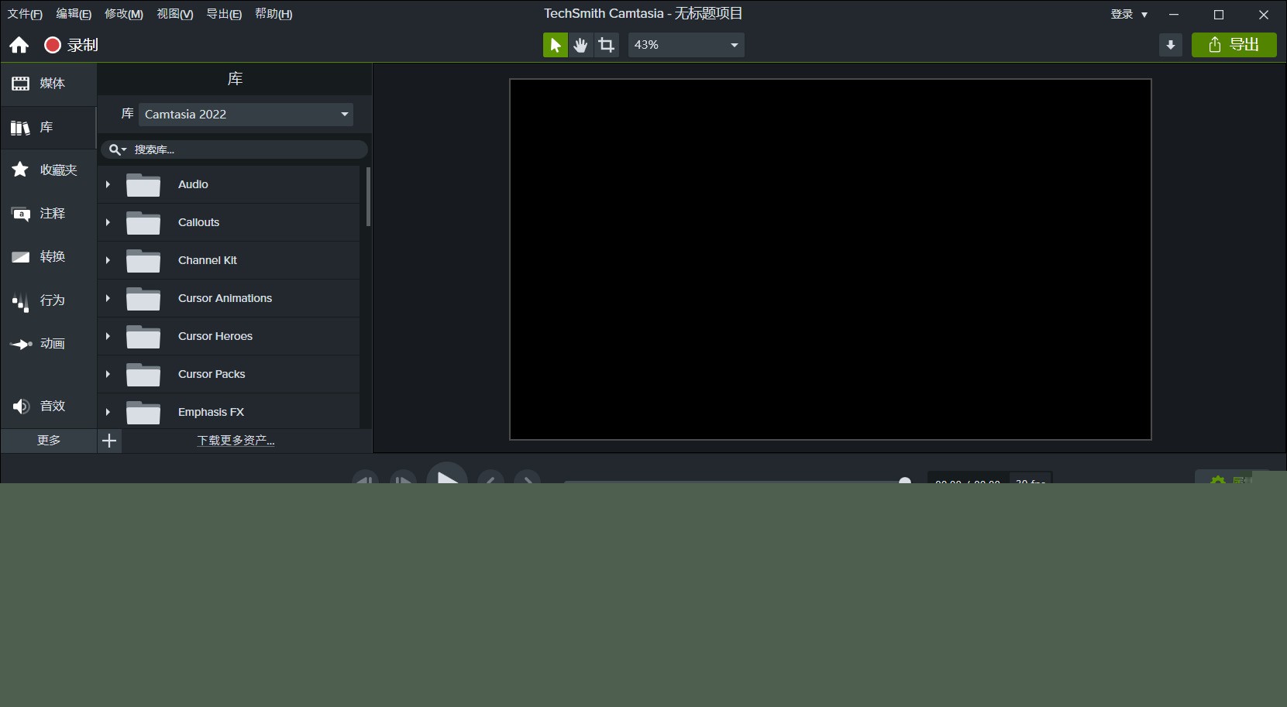The image size is (1287, 707).
Task: Open the 收藏夹 (Favorites) panel
Action: tap(48, 170)
